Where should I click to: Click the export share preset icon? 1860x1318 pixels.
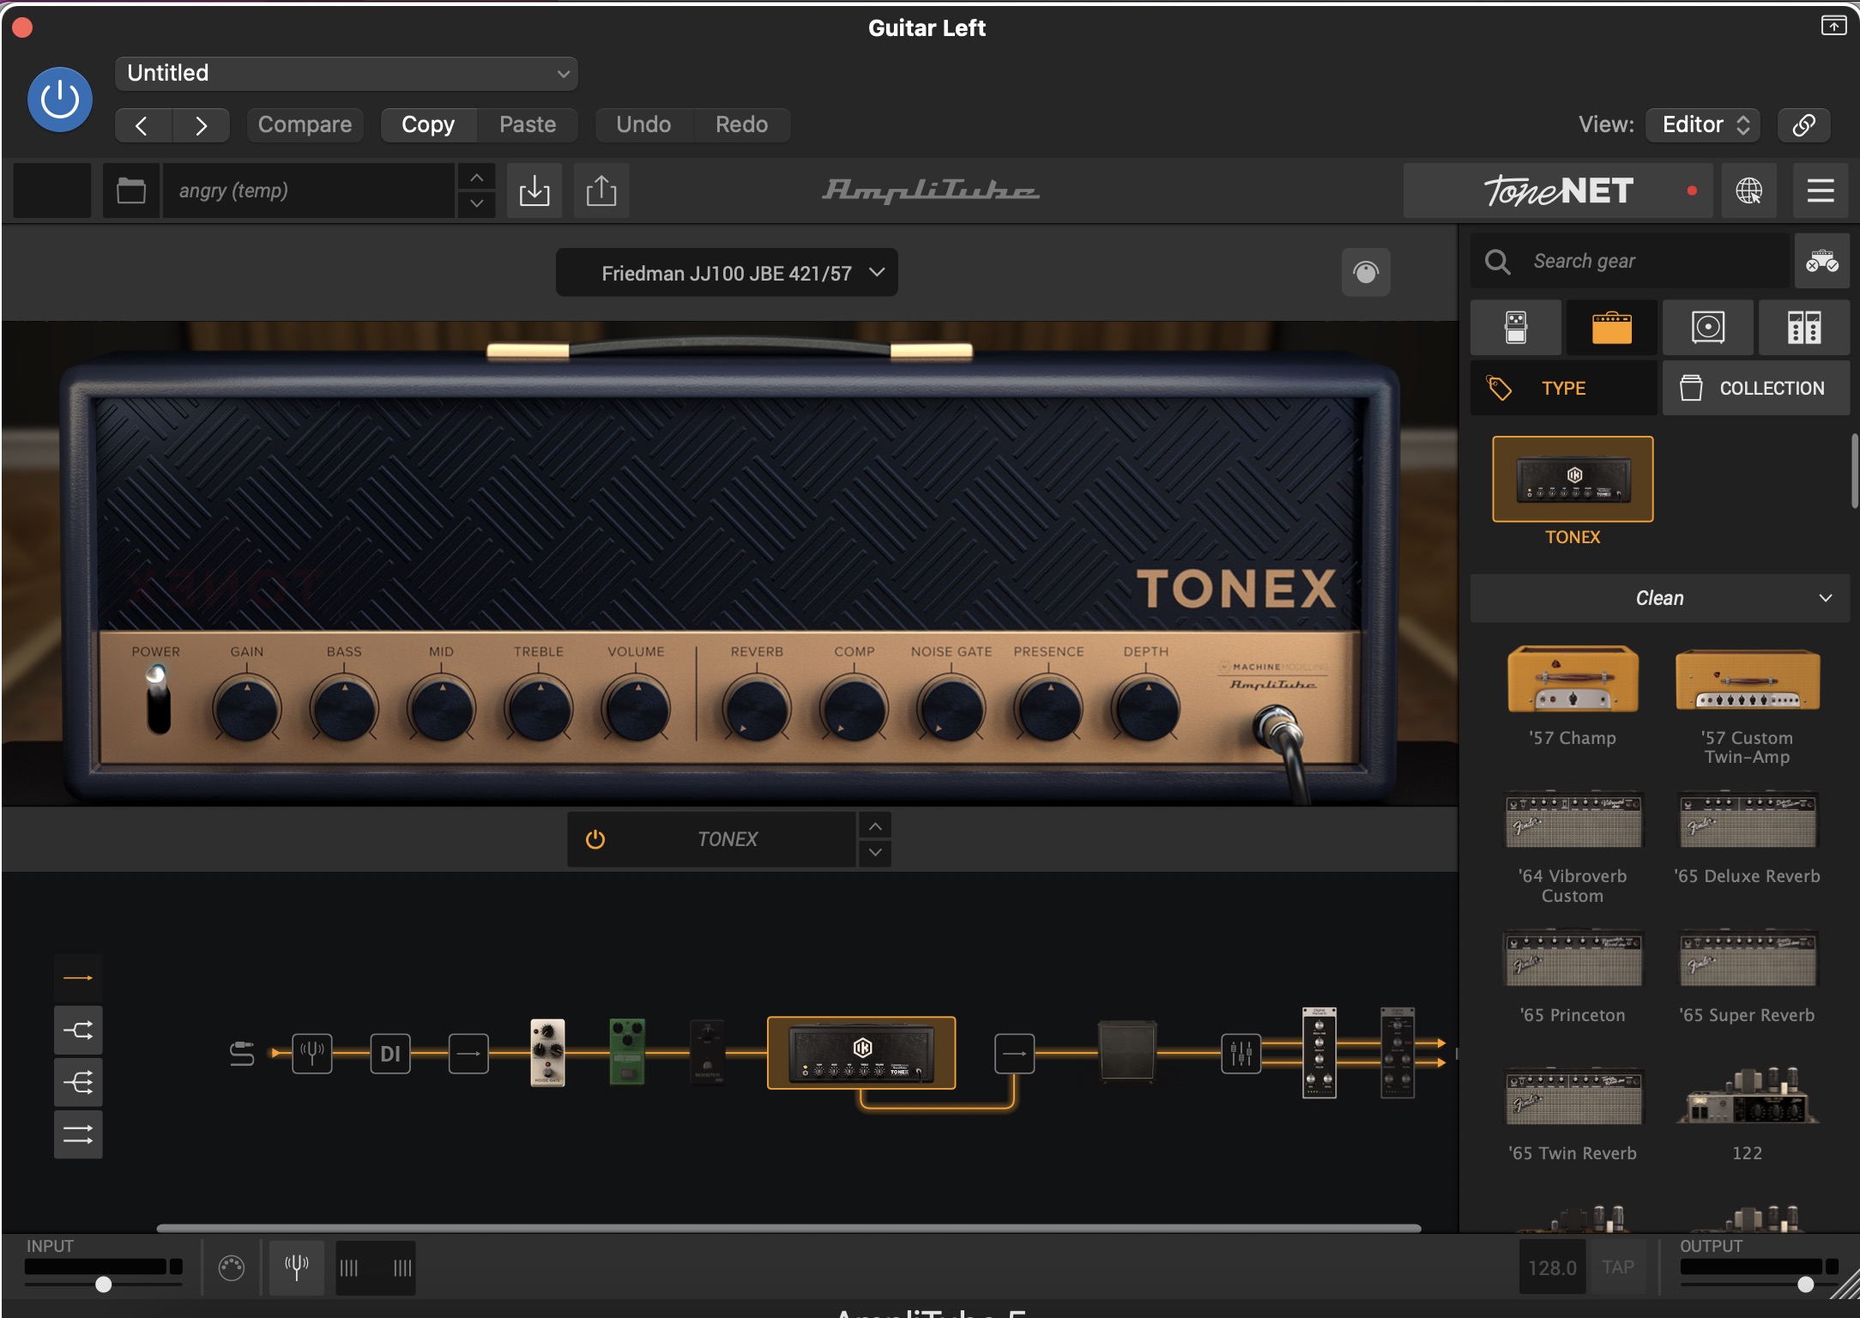pyautogui.click(x=601, y=190)
